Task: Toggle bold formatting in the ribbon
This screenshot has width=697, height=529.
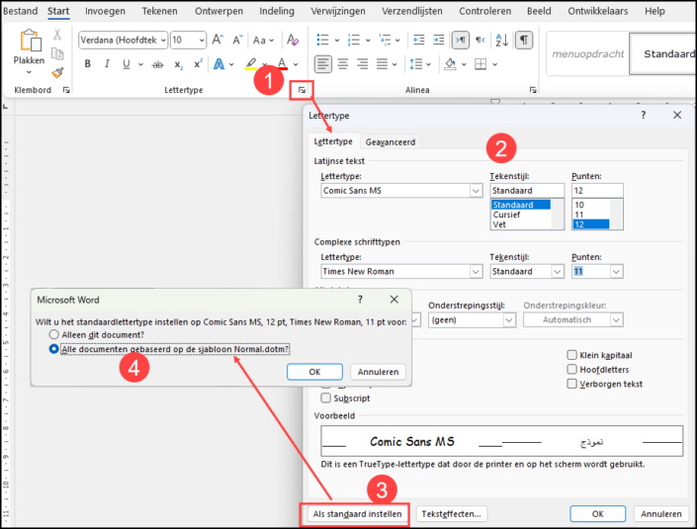Action: coord(88,64)
